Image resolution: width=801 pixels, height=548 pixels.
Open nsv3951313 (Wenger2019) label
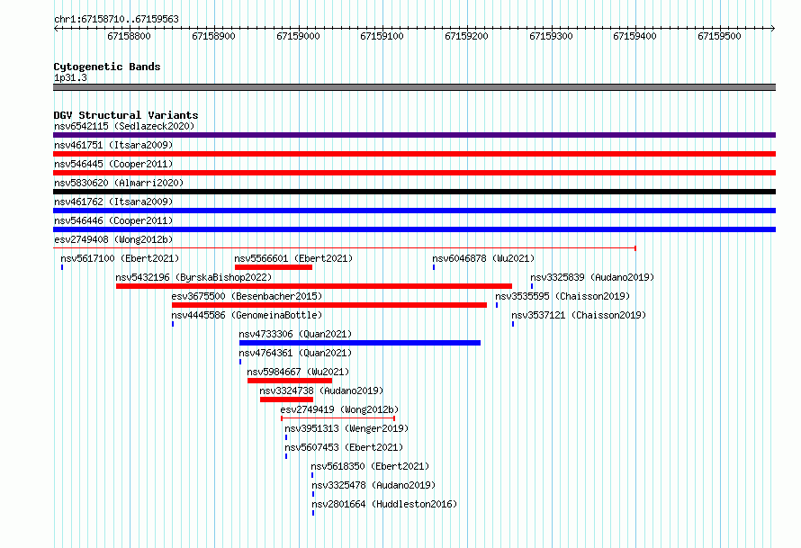click(346, 428)
